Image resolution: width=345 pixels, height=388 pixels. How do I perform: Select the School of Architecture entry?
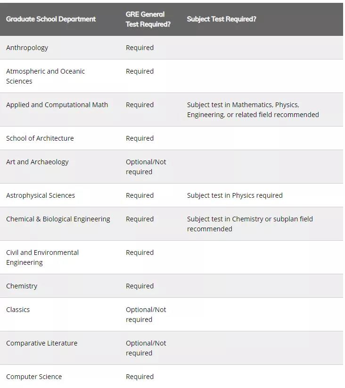40,138
